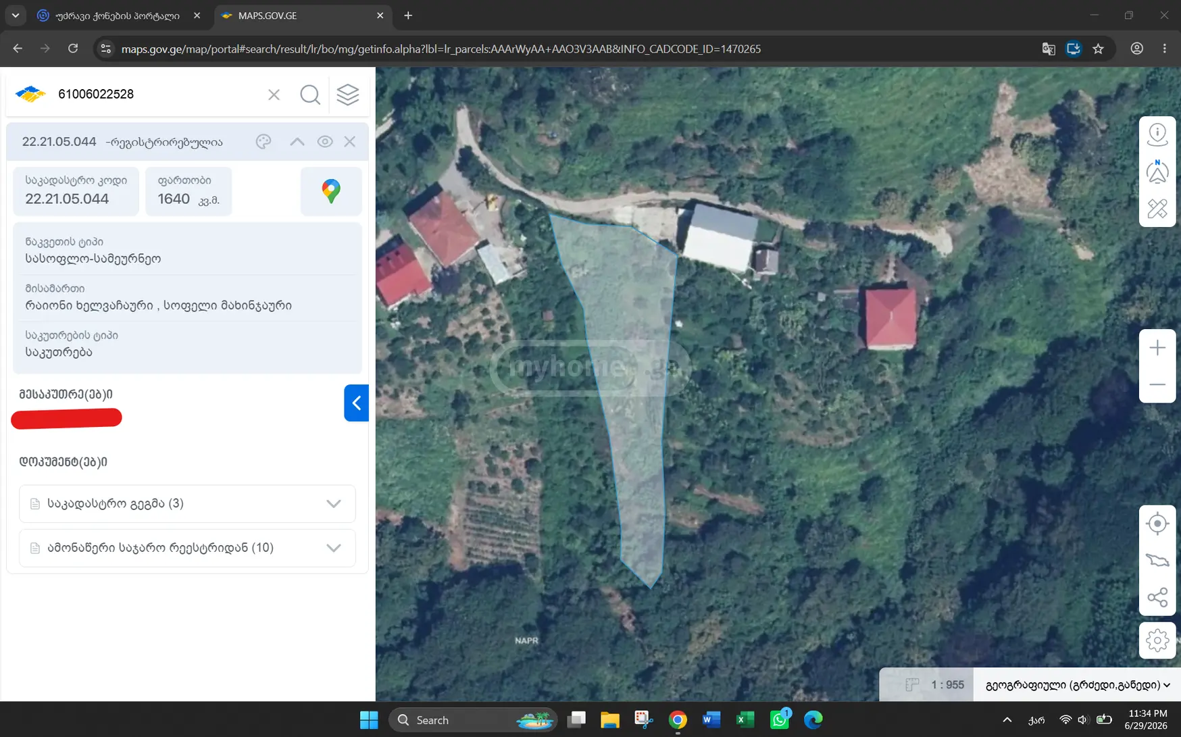Open Word from the taskbar
The height and width of the screenshot is (737, 1181).
point(711,720)
